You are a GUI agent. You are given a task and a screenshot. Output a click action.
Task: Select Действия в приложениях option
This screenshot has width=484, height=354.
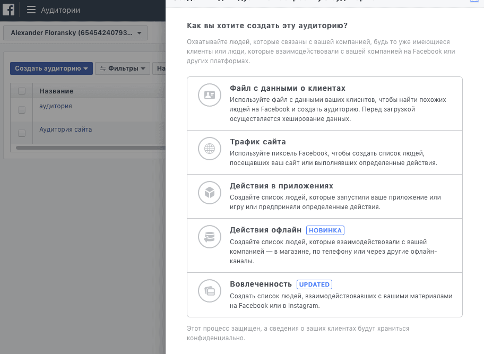[325, 196]
